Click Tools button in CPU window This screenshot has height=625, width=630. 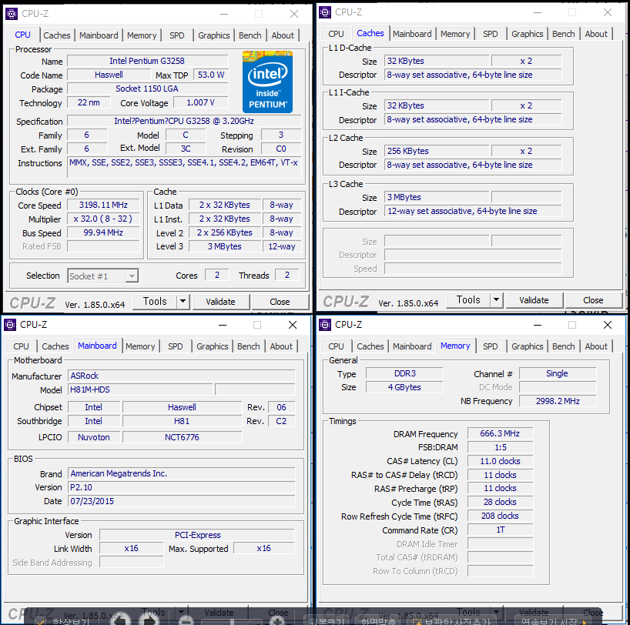[x=155, y=301]
